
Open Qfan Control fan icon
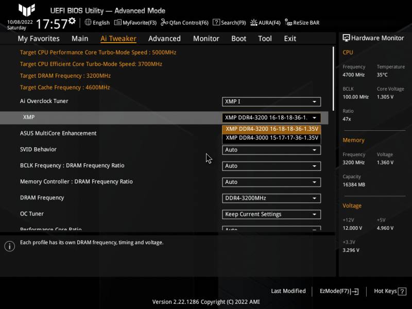164,22
